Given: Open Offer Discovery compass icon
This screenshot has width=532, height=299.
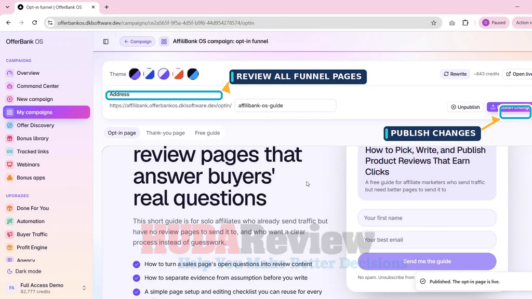Looking at the screenshot, I should pyautogui.click(x=10, y=126).
